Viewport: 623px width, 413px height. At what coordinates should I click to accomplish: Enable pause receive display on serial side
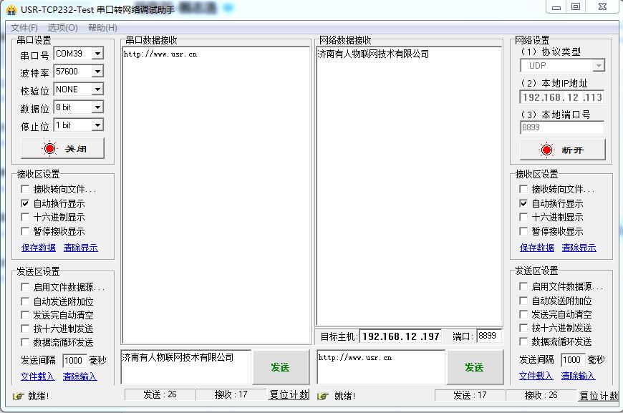tap(26, 231)
